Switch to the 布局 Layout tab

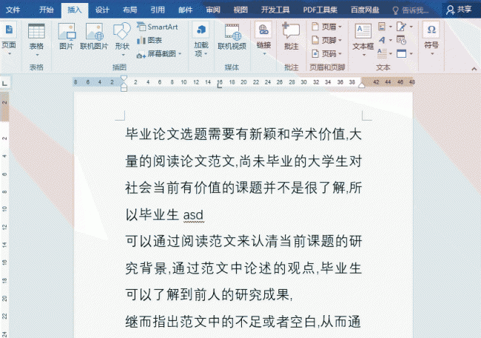point(129,10)
